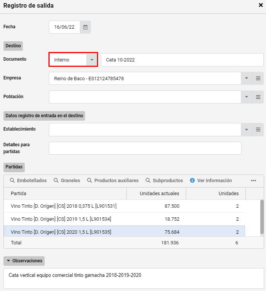Search Productos auxiliares
266x291 pixels.
pos(113,180)
